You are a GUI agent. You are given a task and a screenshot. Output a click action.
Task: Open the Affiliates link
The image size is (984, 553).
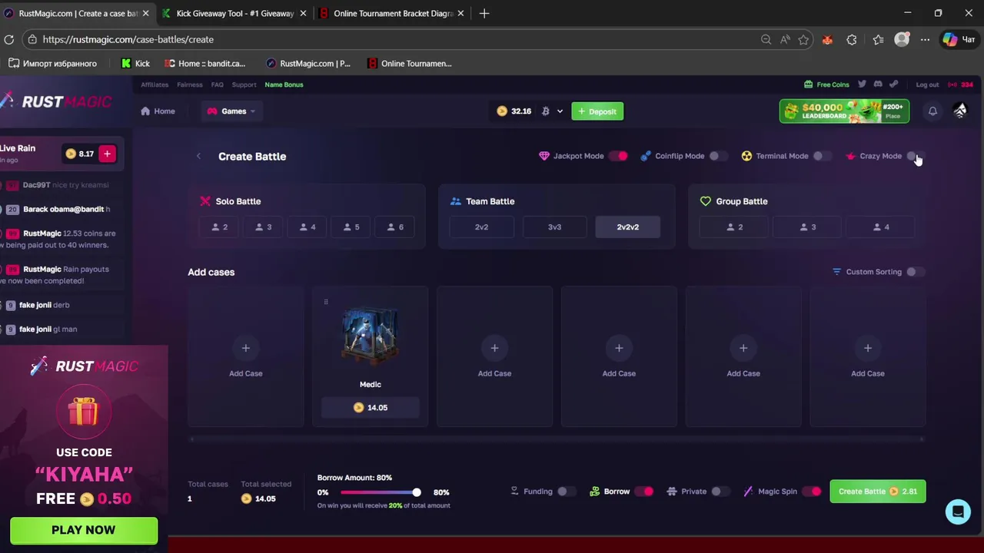pyautogui.click(x=155, y=84)
